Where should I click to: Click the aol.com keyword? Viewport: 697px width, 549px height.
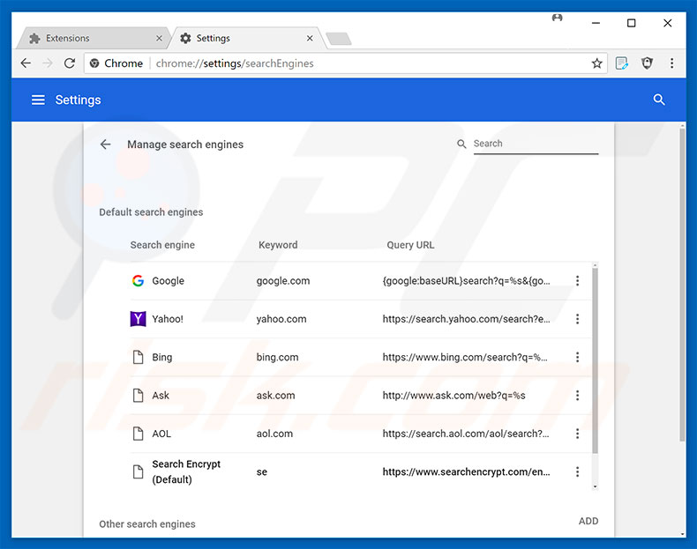point(274,434)
